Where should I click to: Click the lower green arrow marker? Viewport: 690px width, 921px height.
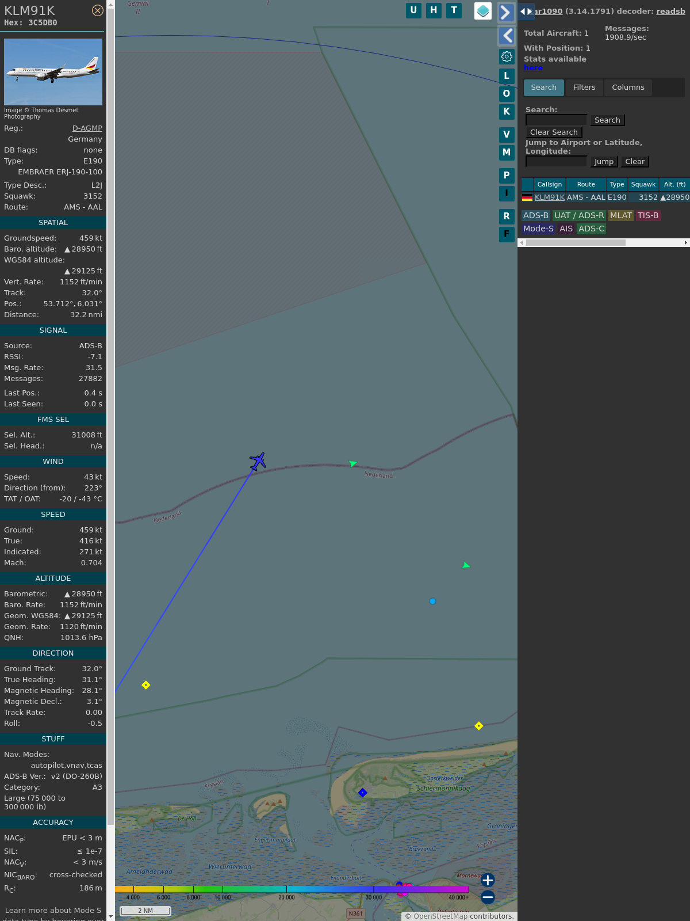point(466,566)
